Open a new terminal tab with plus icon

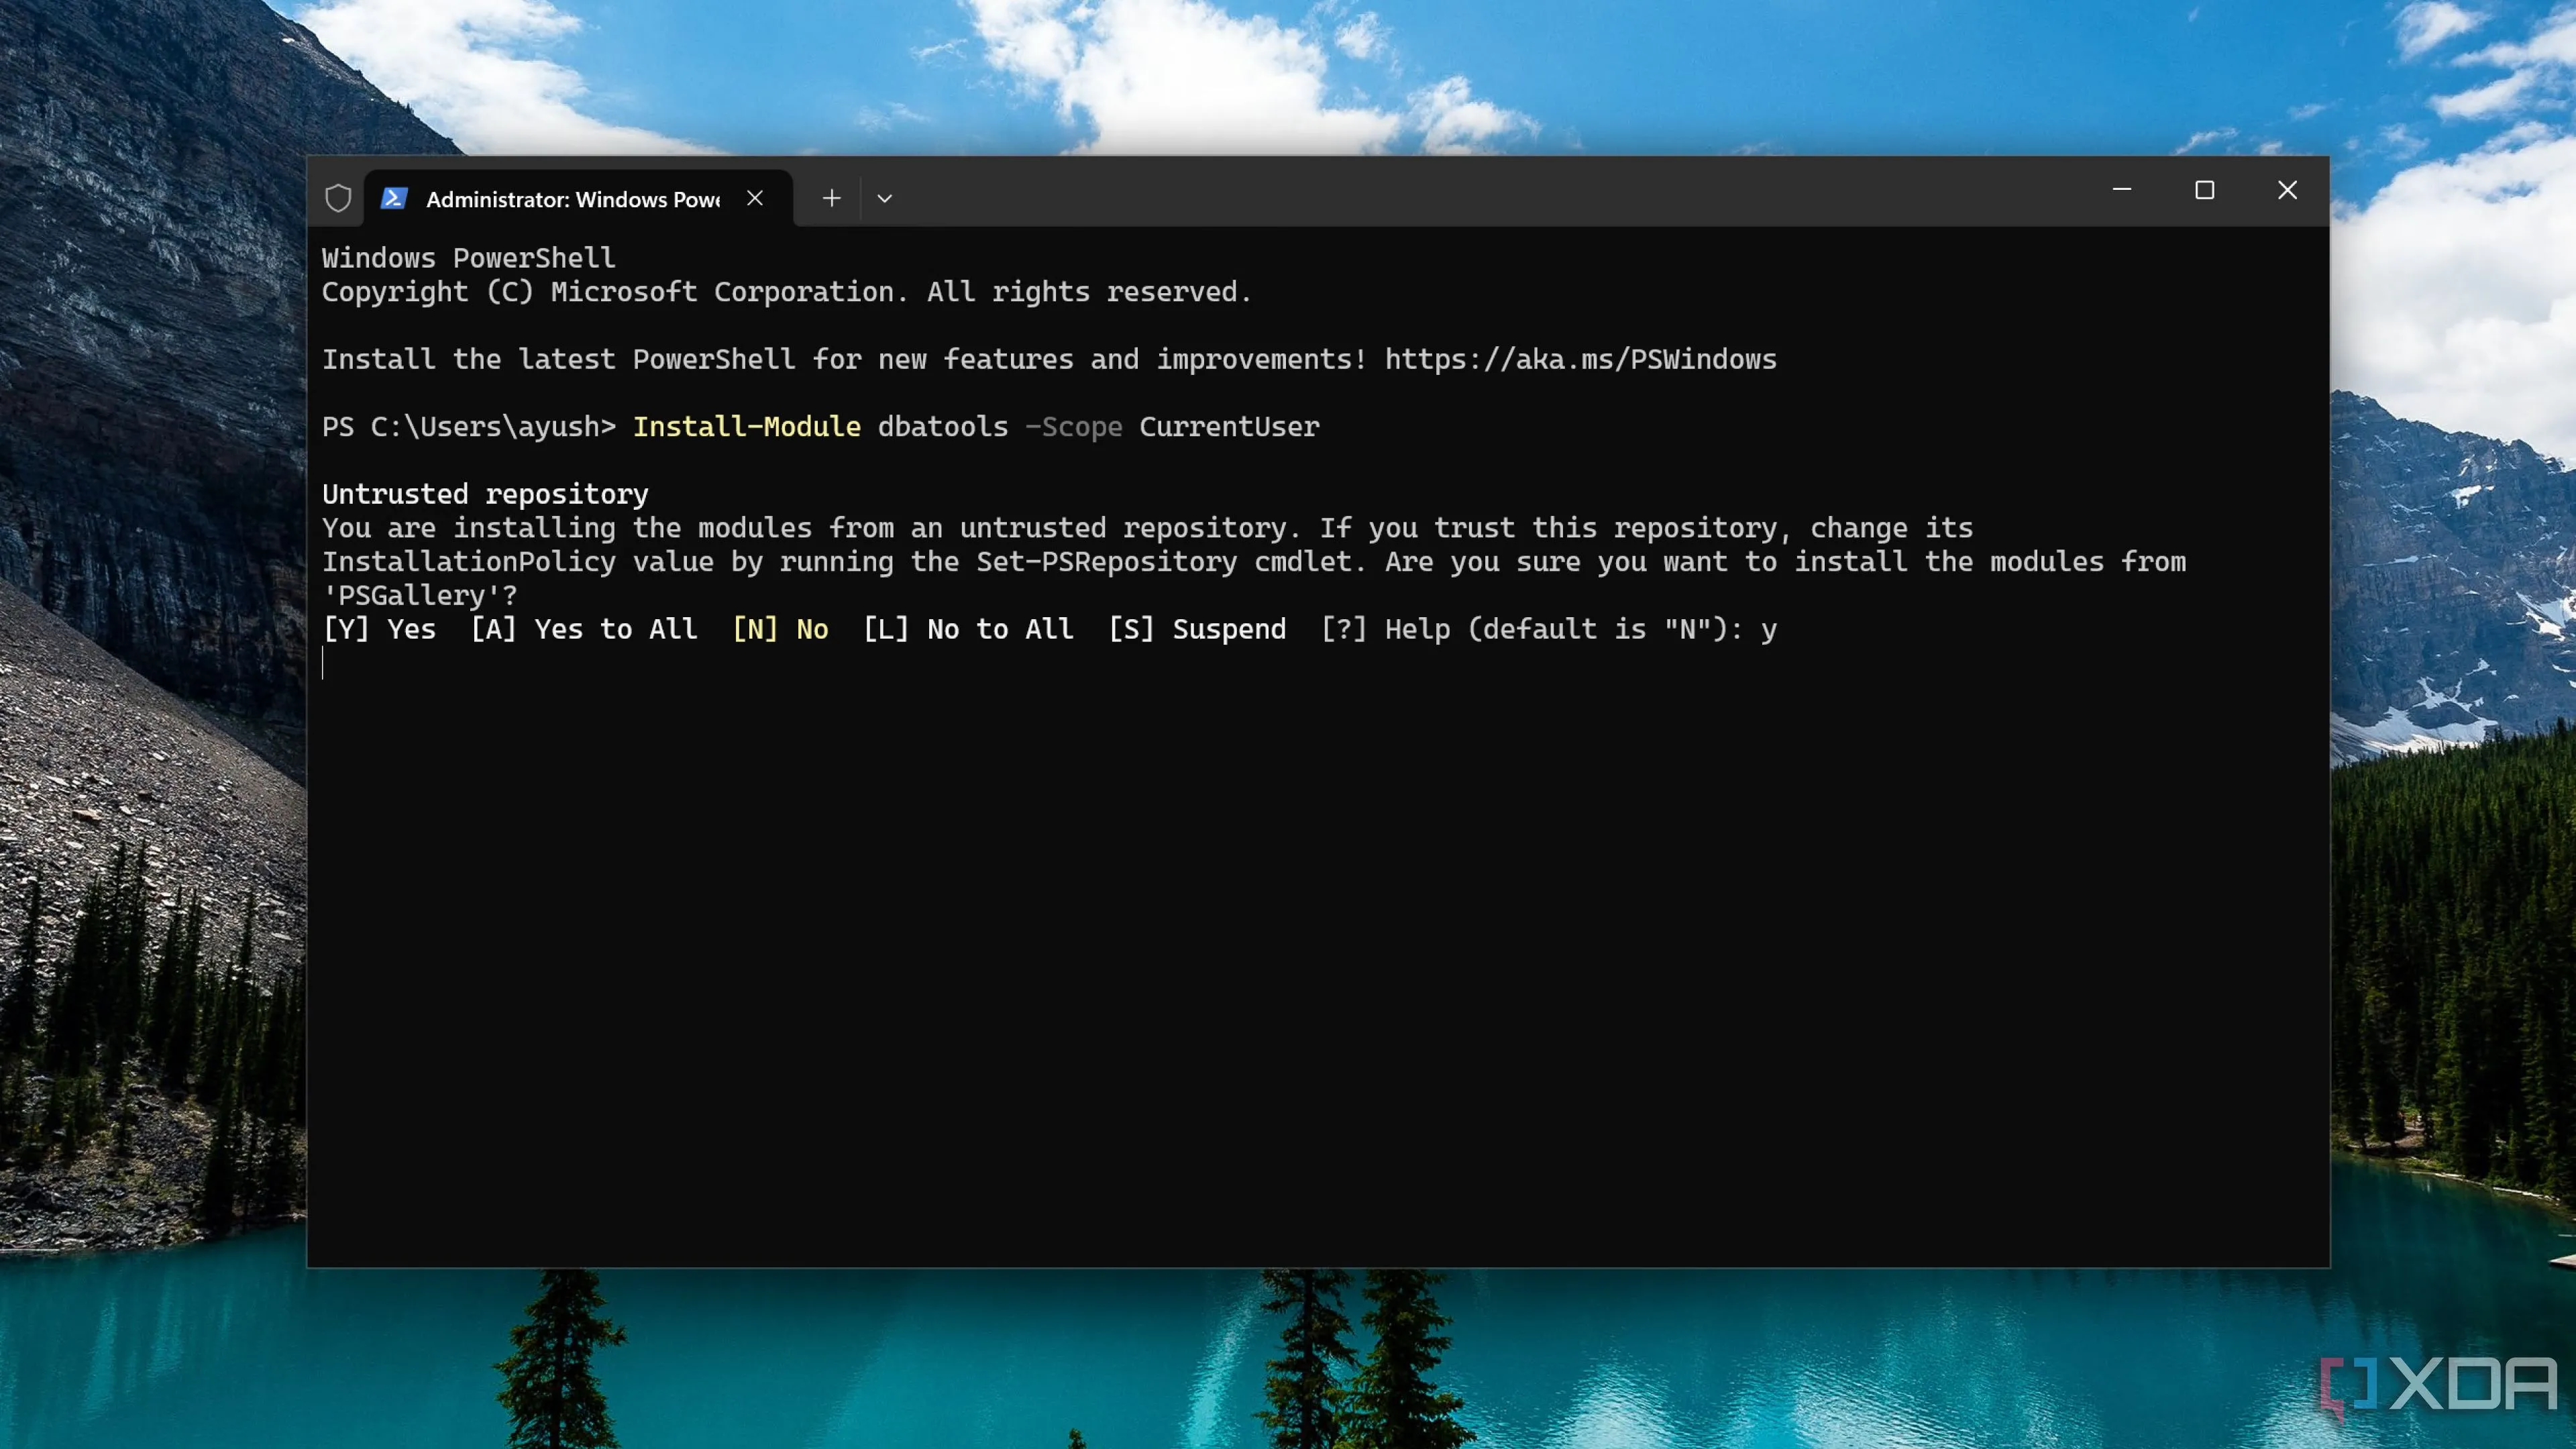coord(831,198)
